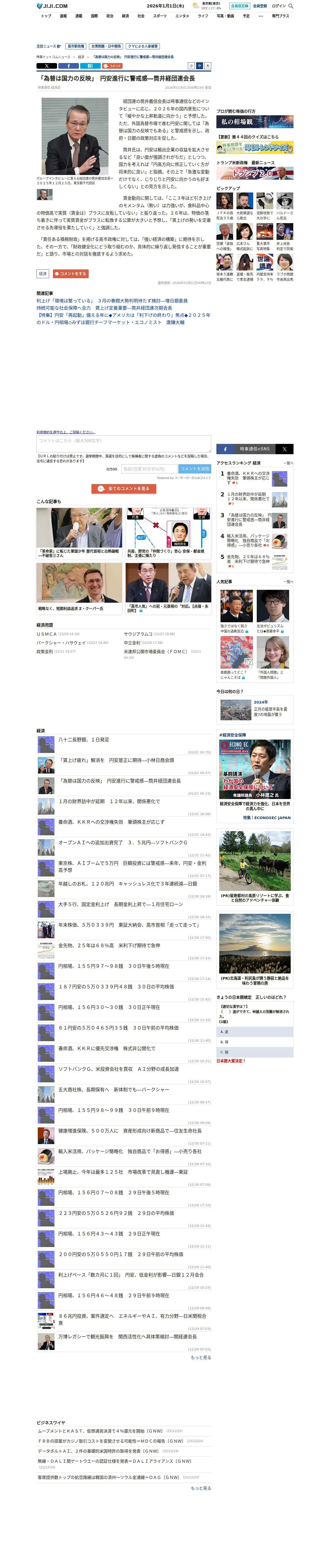Click the 会員登録 link

click(260, 6)
